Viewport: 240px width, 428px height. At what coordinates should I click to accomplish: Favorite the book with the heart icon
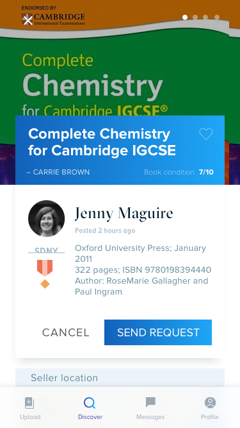206,134
